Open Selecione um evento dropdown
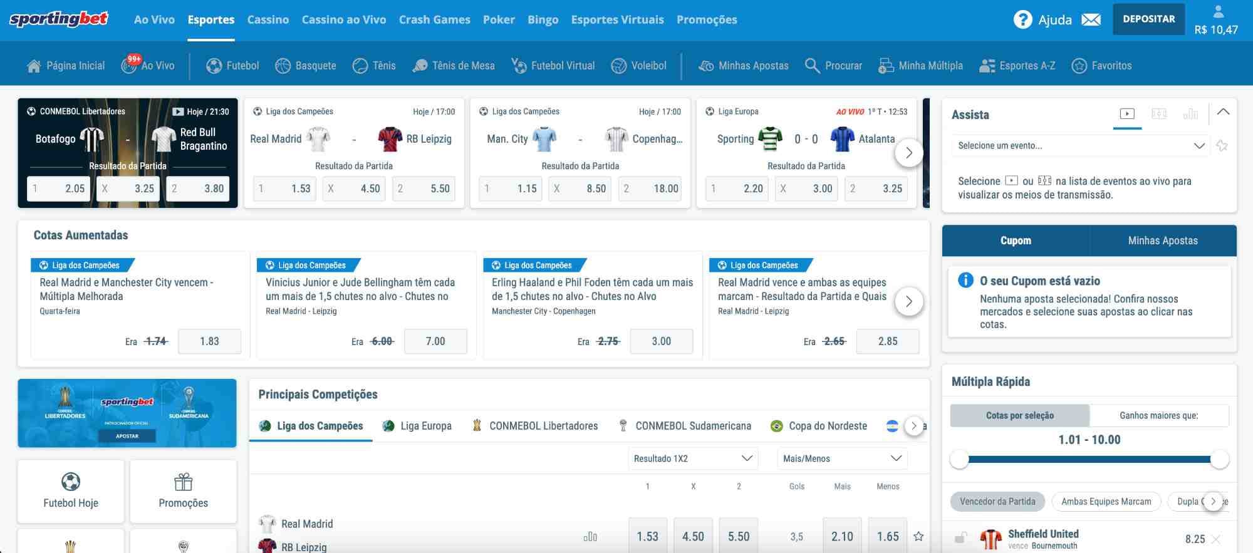Viewport: 1253px width, 553px height. pyautogui.click(x=1081, y=146)
